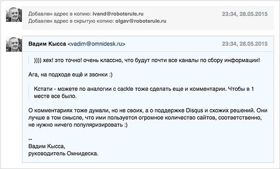Click the top note timestamp 23:34, 28.05.2015
Image resolution: width=280 pixels, height=169 pixels.
point(245,14)
